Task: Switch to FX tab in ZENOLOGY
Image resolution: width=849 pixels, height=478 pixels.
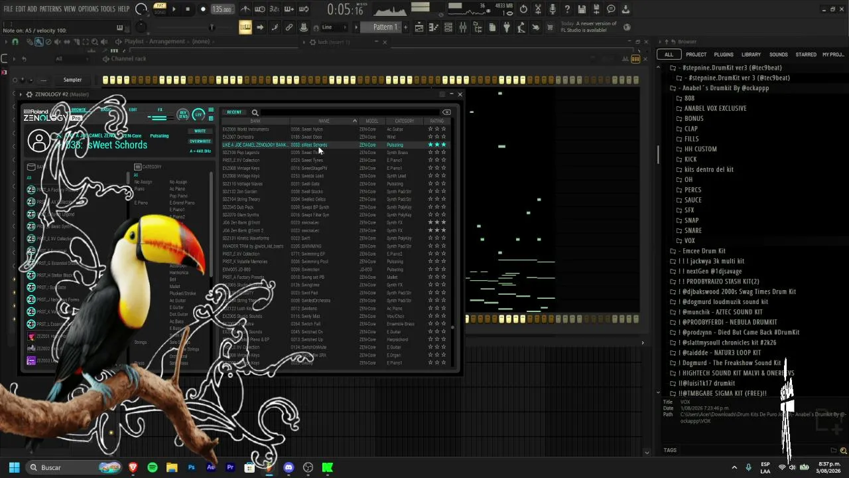Action: pyautogui.click(x=160, y=110)
